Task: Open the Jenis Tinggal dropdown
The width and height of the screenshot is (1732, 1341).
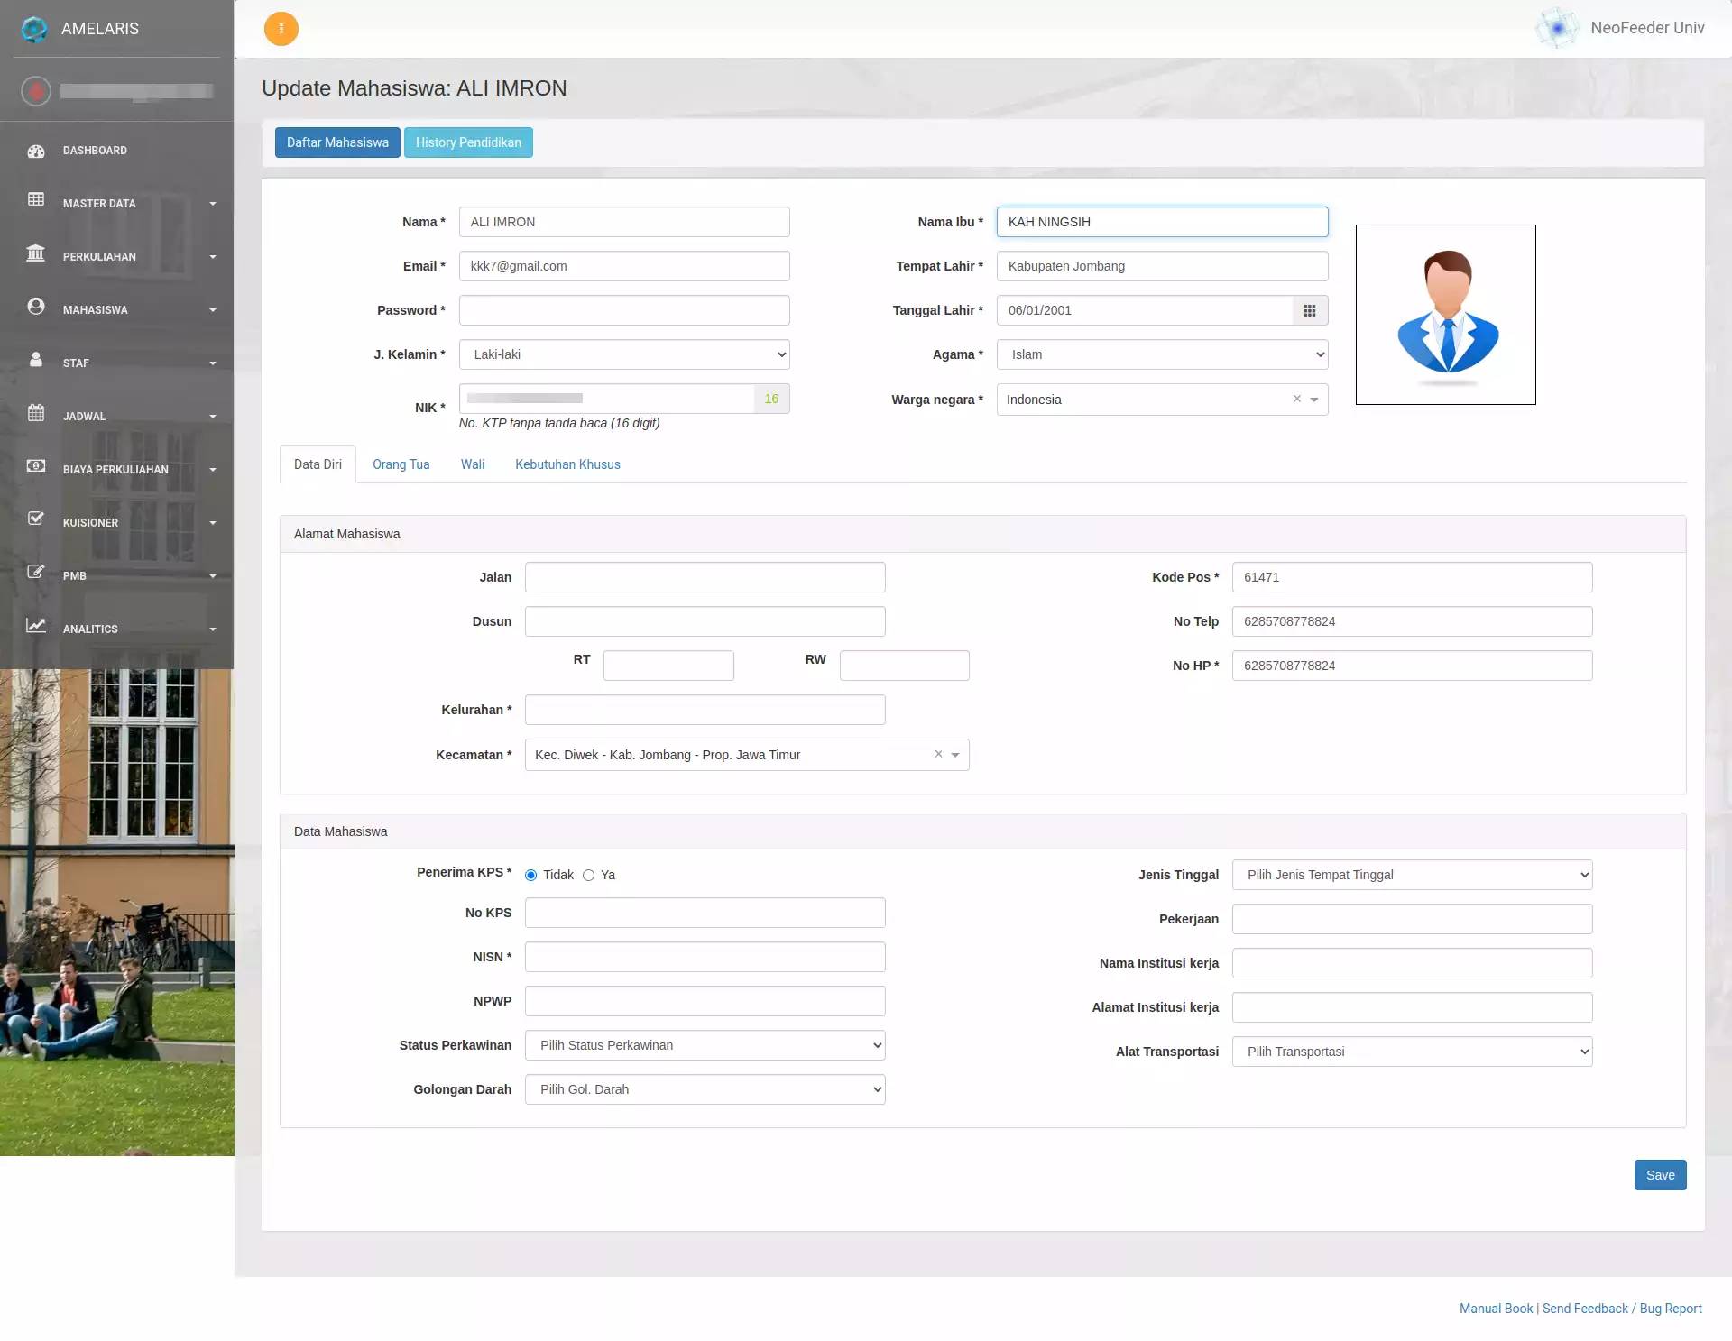Action: tap(1412, 875)
